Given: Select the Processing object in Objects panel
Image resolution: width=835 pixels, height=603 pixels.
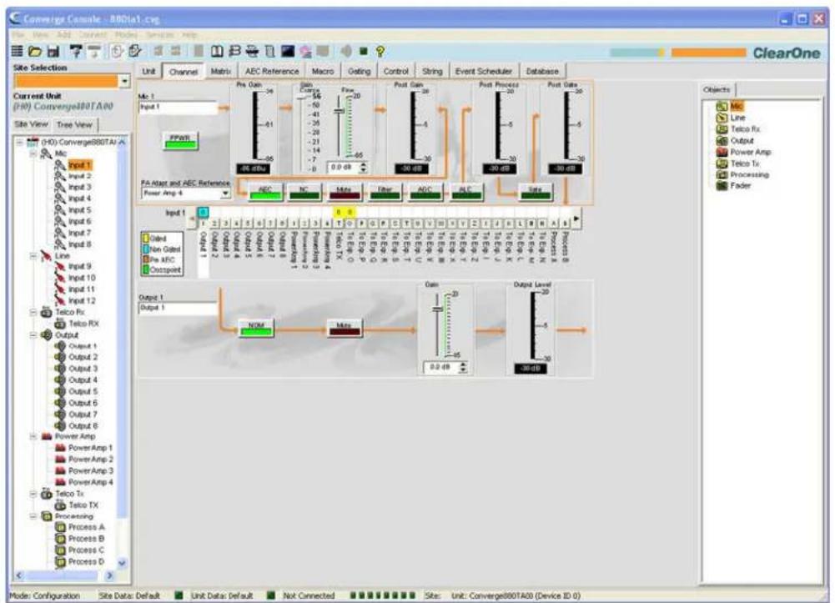Looking at the screenshot, I should point(742,174).
